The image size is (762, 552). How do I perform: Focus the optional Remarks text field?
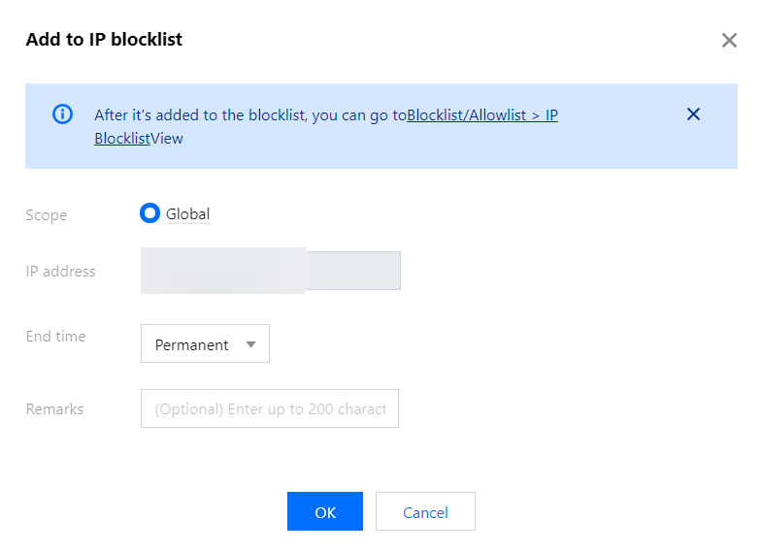[x=269, y=409]
